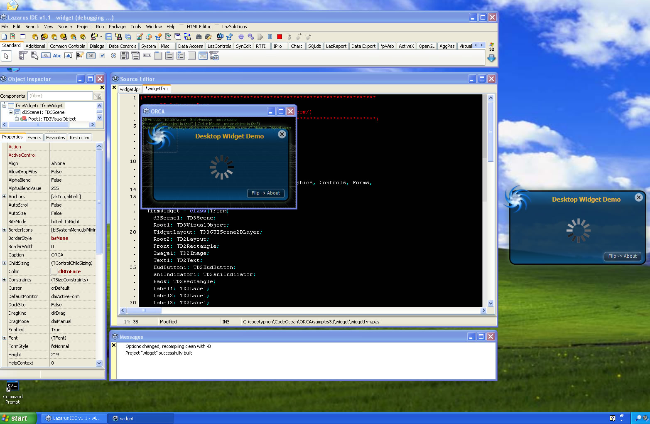Viewport: 650px width, 424px height.
Task: Stop the debugging session with red square
Action: [x=280, y=37]
